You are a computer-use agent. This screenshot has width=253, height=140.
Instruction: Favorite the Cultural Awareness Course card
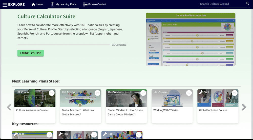[52, 93]
